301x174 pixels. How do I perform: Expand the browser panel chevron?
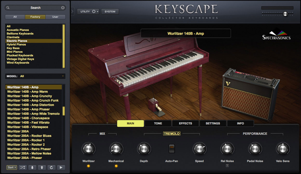72,11
